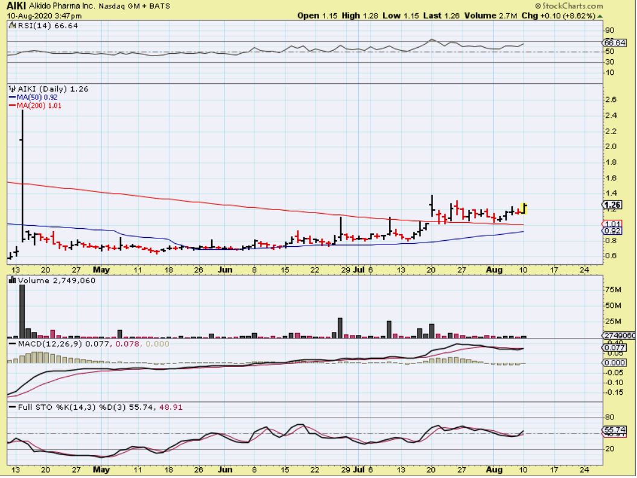Click the MACD(12,26,9) panel label
This screenshot has height=478, width=637.
click(x=49, y=344)
